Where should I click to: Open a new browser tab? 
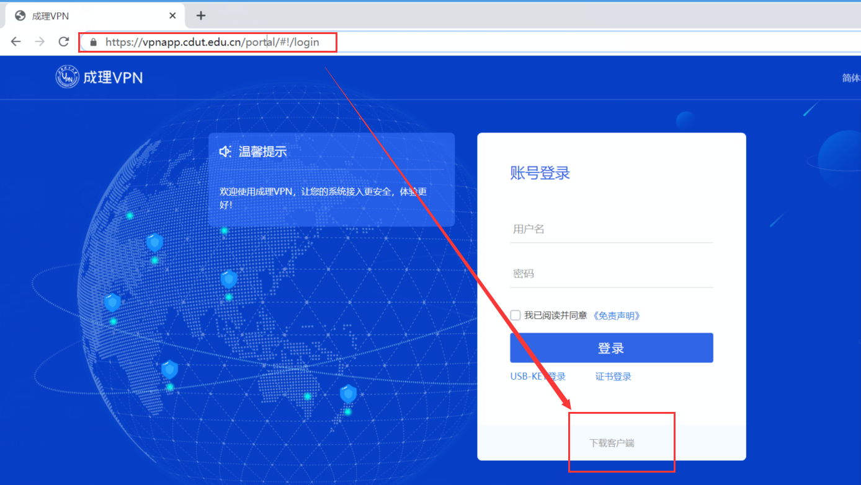(200, 15)
